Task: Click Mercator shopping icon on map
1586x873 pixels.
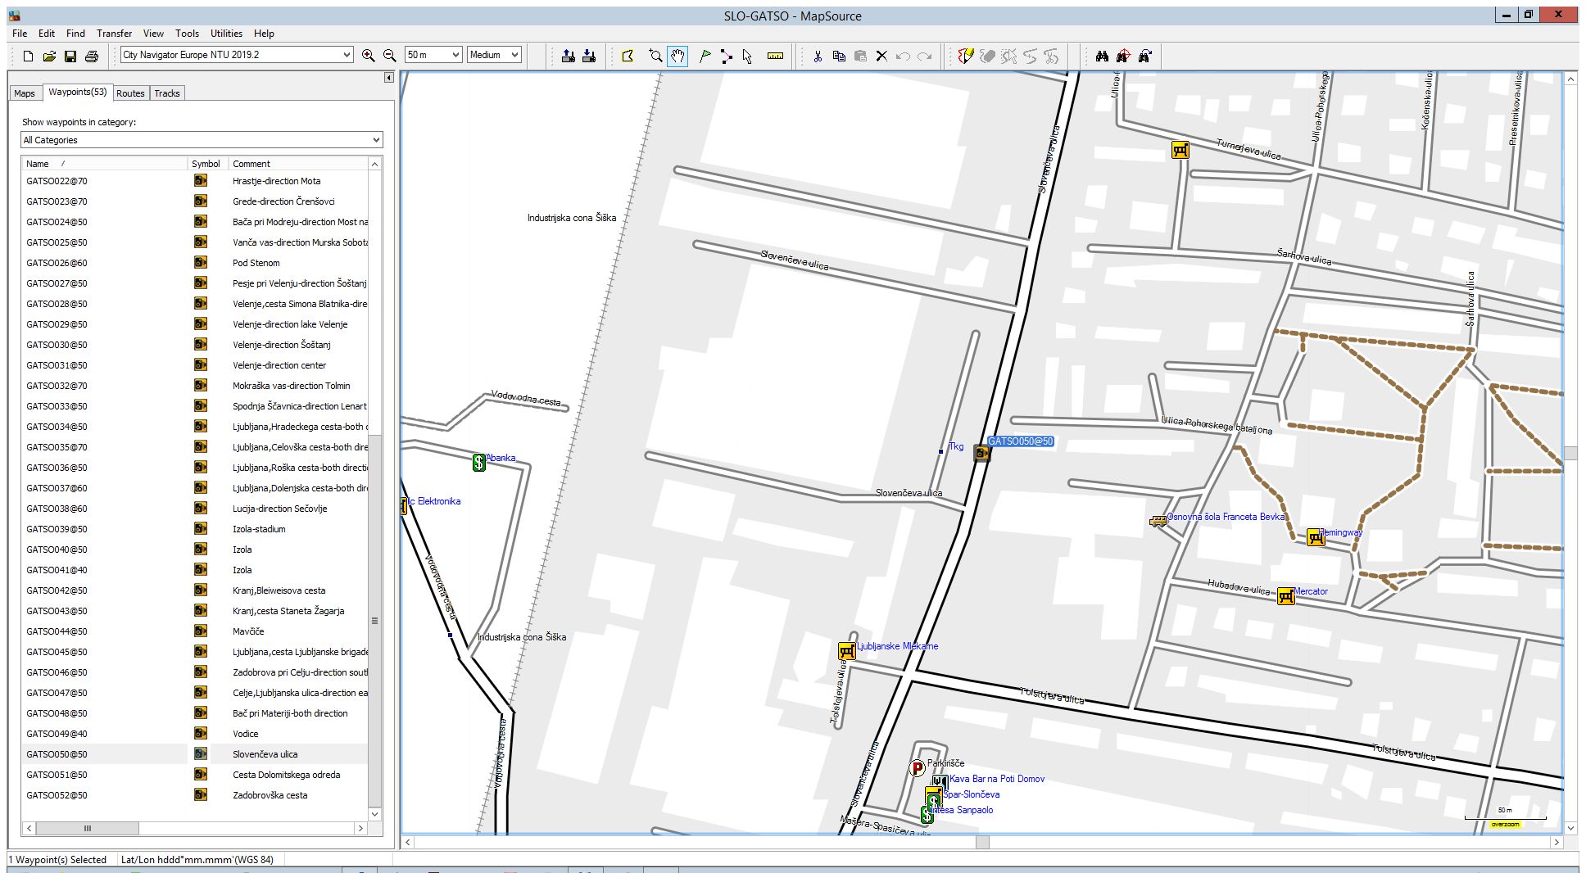Action: 1286,596
